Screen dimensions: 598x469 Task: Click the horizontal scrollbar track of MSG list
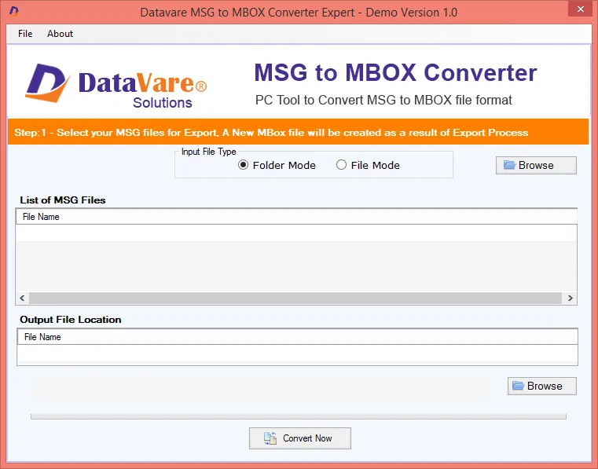click(295, 298)
